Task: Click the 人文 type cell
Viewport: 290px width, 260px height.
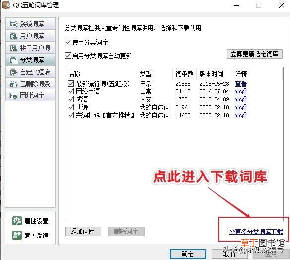Action: pyautogui.click(x=145, y=99)
